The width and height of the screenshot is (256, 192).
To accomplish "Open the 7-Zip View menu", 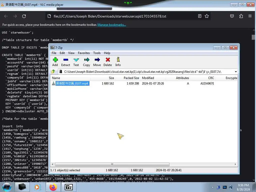I will 71,53.
